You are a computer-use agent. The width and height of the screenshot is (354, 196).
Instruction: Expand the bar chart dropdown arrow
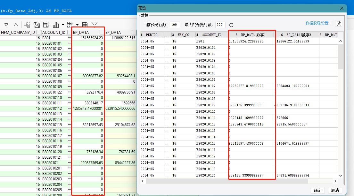coord(63,25)
